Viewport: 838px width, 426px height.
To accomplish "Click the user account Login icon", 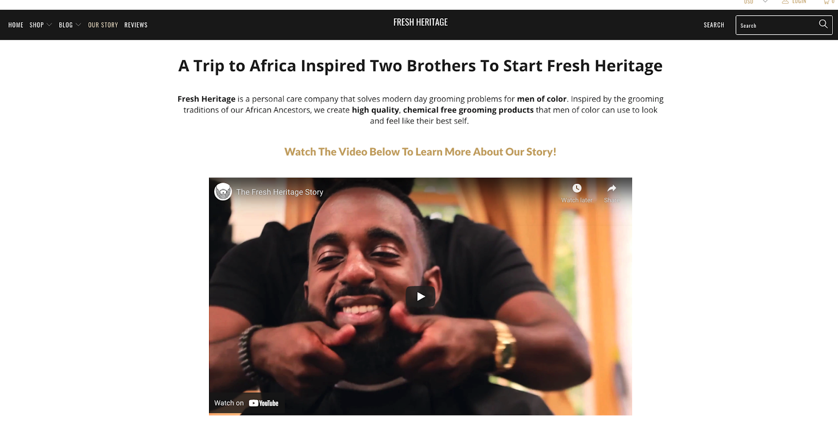I will 785,2.
